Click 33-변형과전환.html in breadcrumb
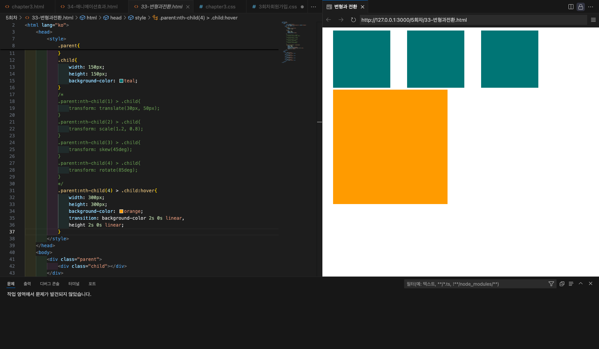The image size is (599, 349). tap(49, 18)
